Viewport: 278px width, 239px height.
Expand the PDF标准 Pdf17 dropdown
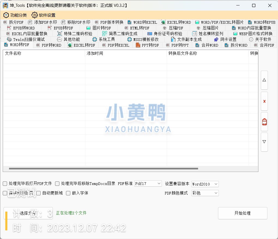[x=148, y=184]
